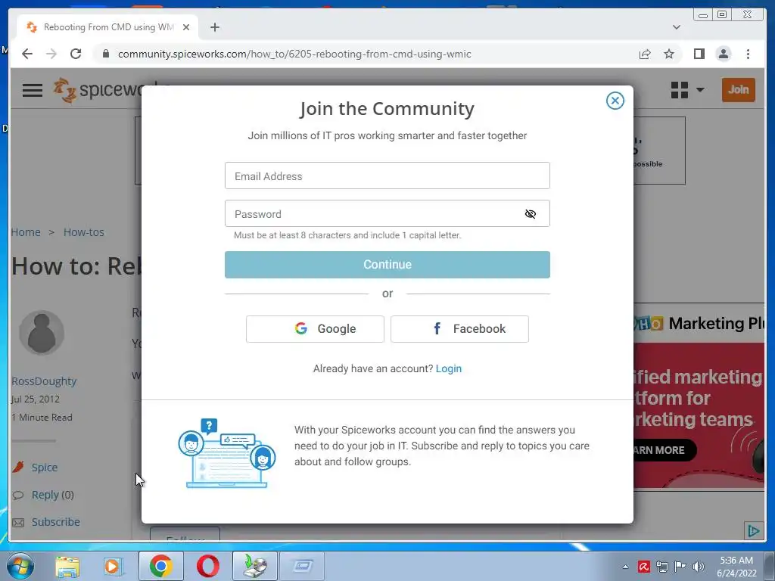This screenshot has height=581, width=775.
Task: Open Windows Explorer from taskbar
Action: click(x=67, y=566)
